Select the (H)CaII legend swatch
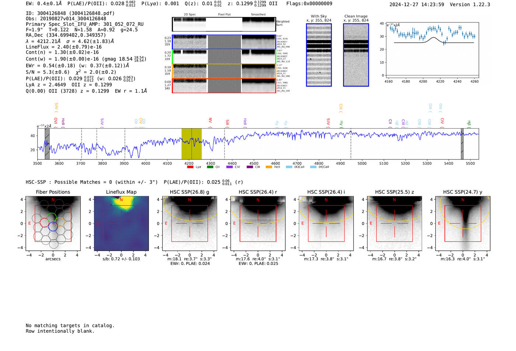Viewport: 516px width, 351px height. coord(313,167)
